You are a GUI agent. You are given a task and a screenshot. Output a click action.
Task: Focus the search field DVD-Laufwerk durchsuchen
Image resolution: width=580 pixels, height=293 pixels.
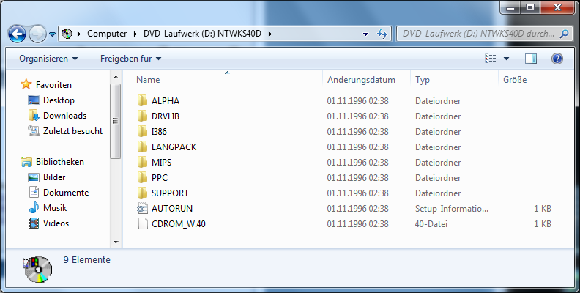point(478,34)
